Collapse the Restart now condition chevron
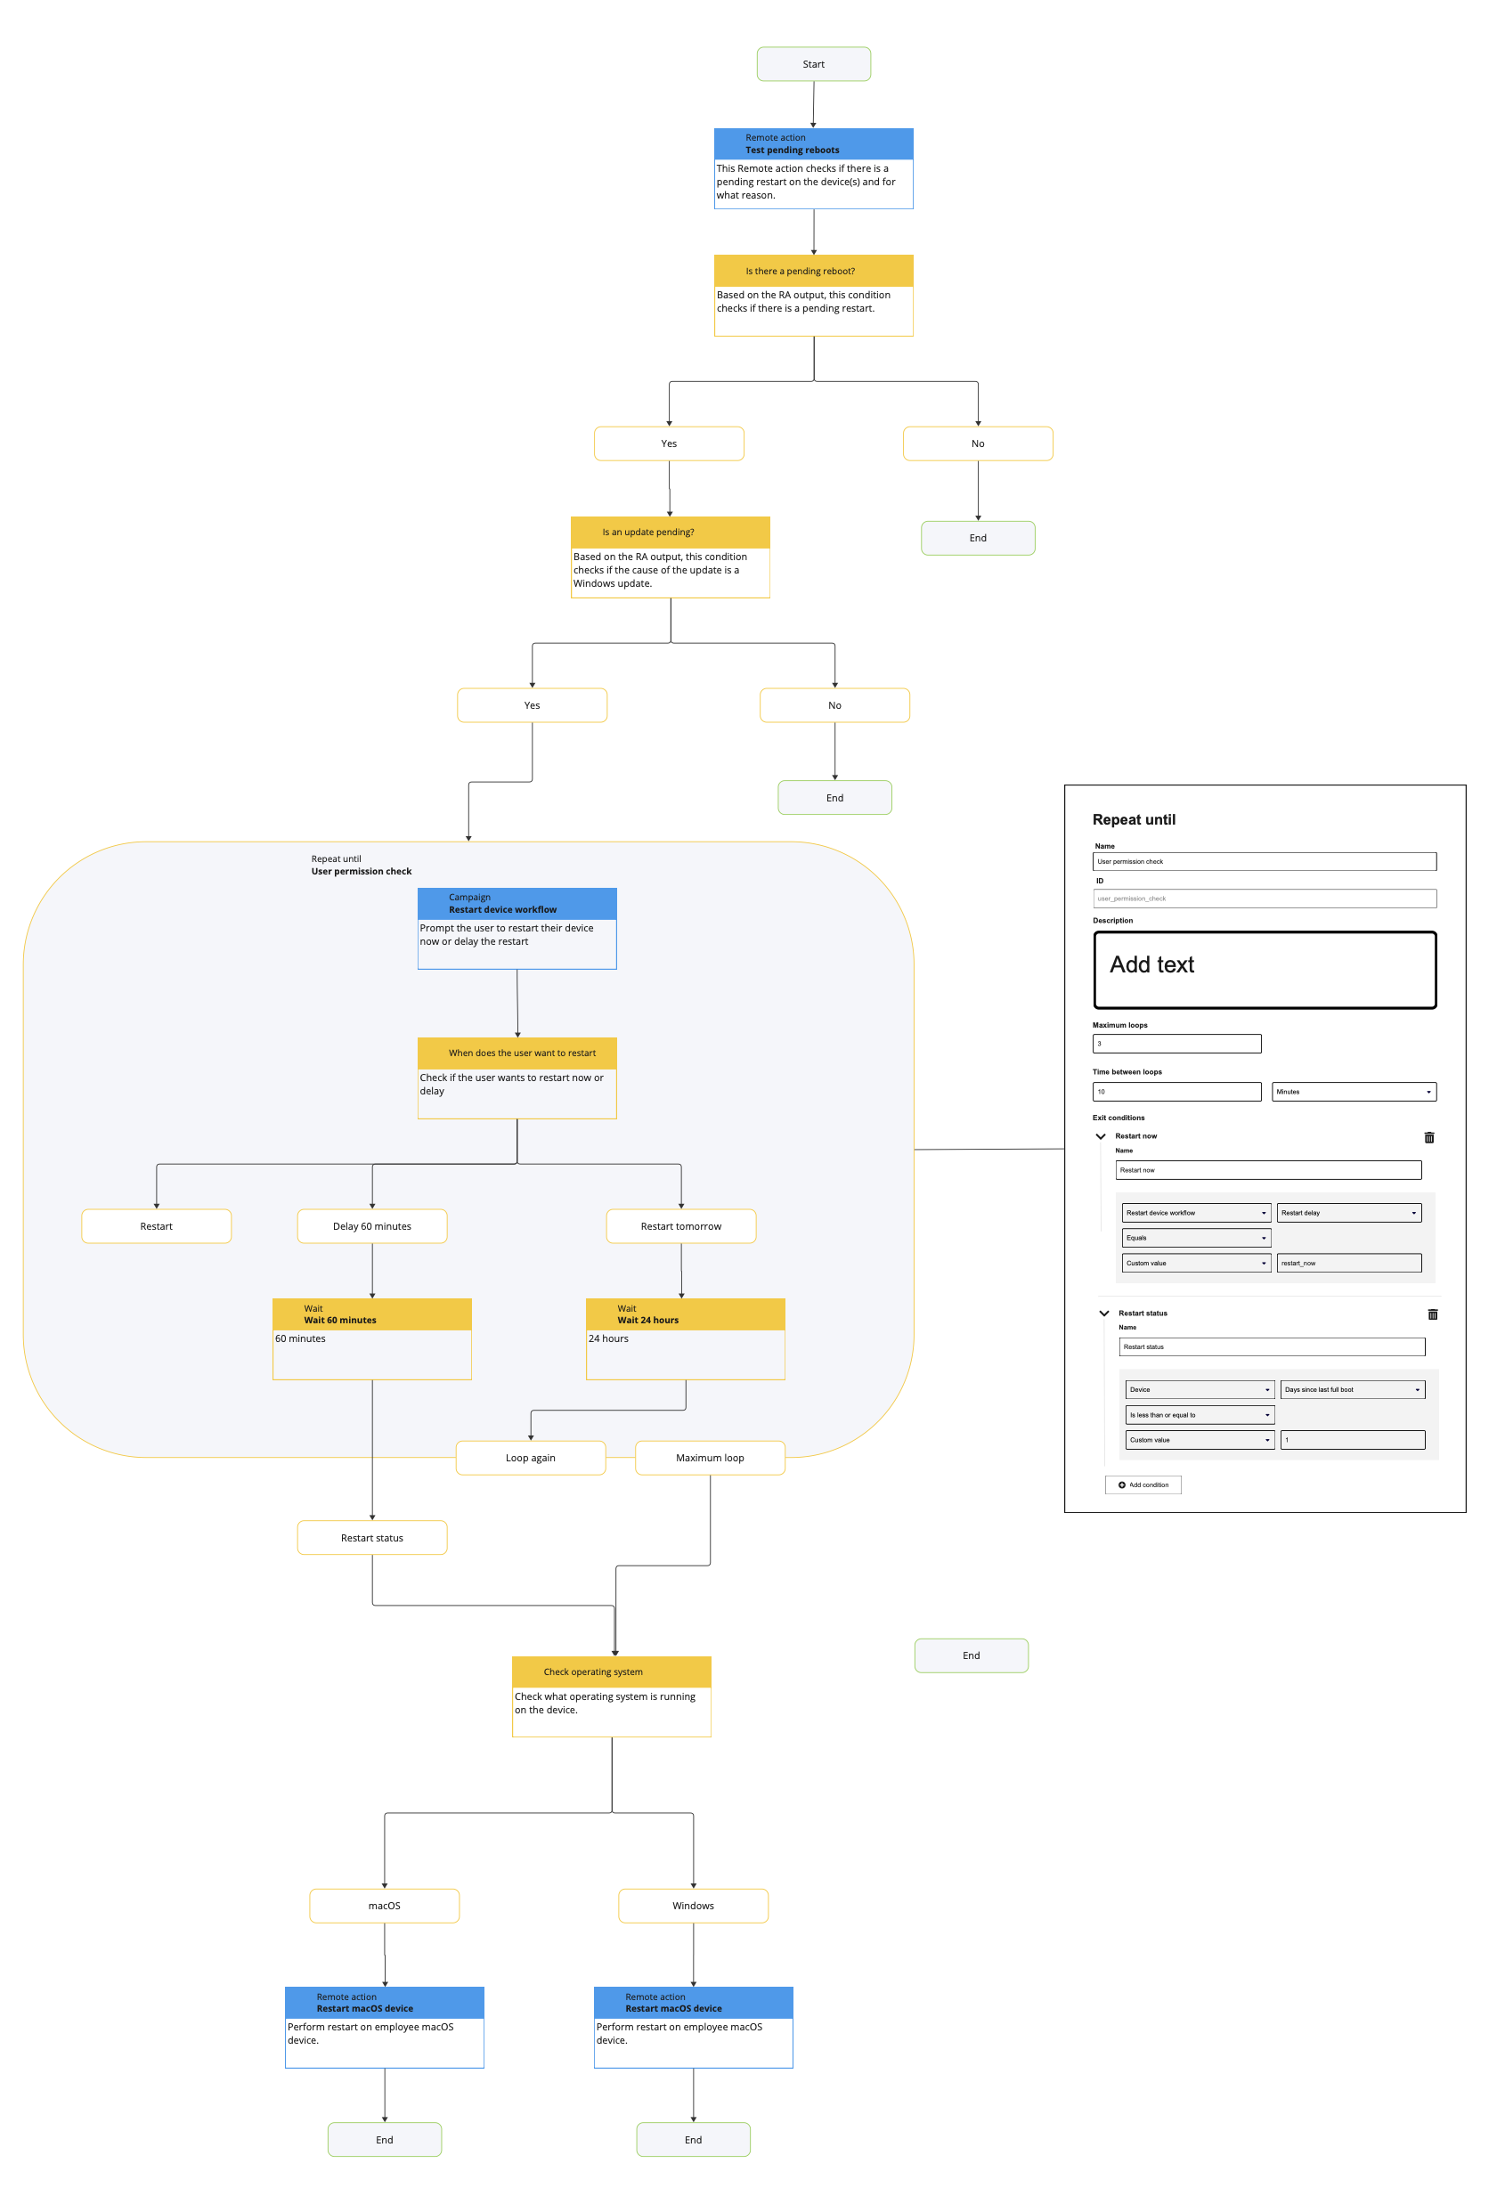The width and height of the screenshot is (1505, 2196). coord(1101,1137)
